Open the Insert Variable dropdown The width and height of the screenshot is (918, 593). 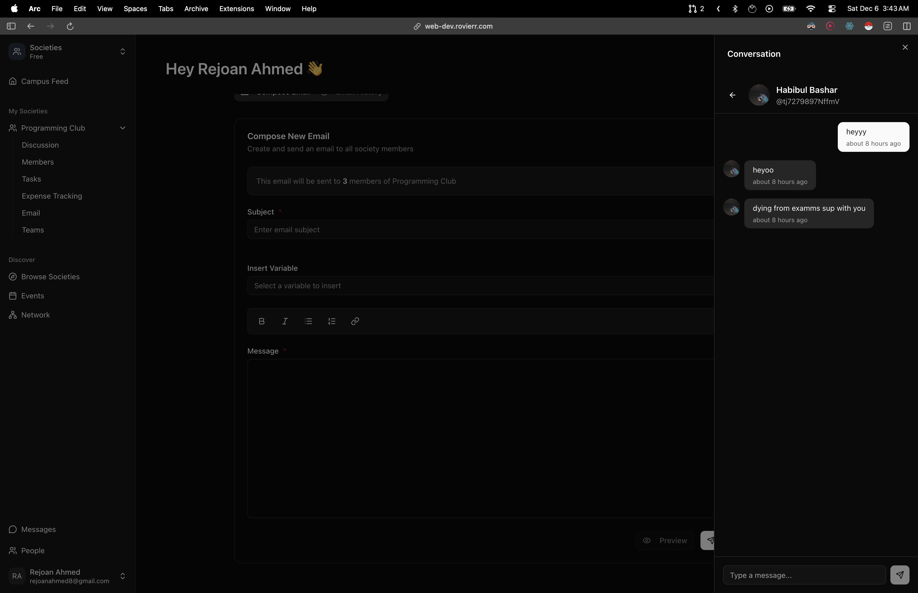[x=480, y=286]
